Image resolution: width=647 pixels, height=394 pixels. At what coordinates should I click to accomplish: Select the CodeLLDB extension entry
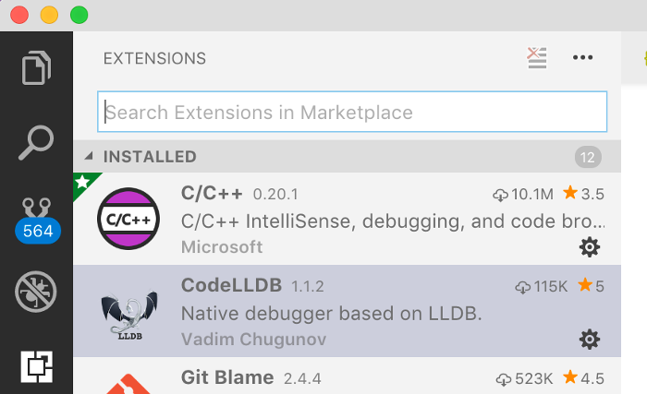point(347,311)
